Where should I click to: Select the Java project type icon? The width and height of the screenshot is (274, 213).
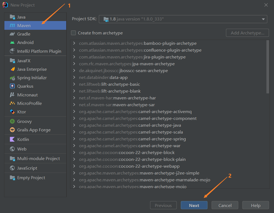[x=12, y=17]
